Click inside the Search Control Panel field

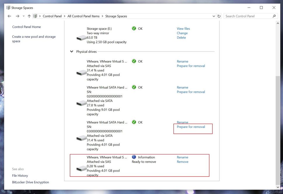click(248, 16)
